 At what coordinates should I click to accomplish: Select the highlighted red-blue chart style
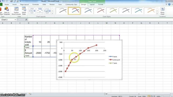click(74, 11)
